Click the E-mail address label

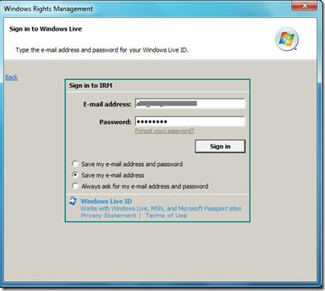tap(107, 104)
